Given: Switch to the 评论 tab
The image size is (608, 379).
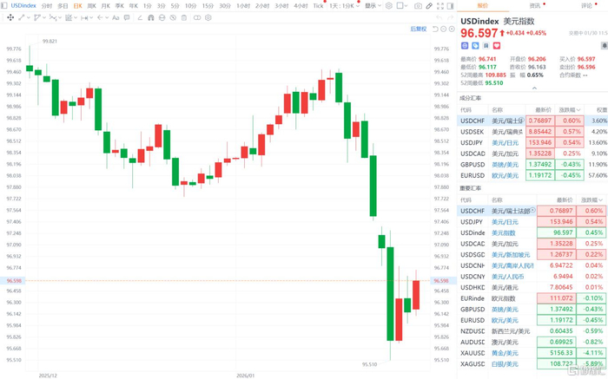Looking at the screenshot, I should [x=586, y=5].
